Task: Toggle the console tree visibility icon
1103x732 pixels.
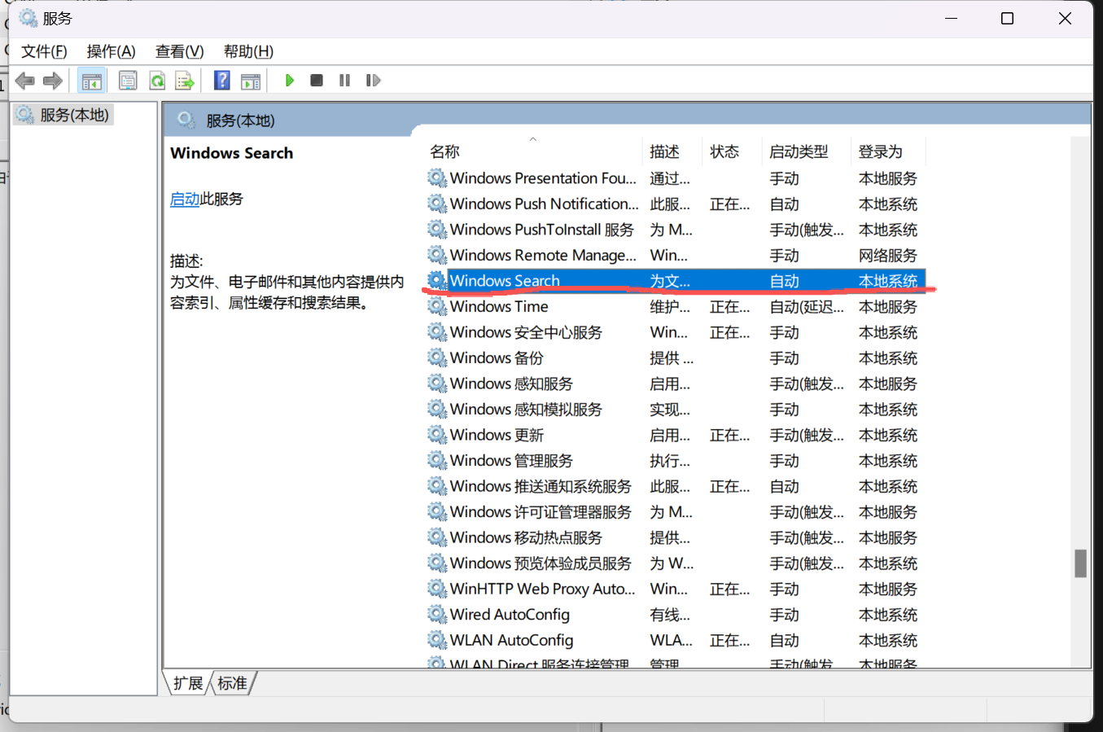Action: [92, 80]
